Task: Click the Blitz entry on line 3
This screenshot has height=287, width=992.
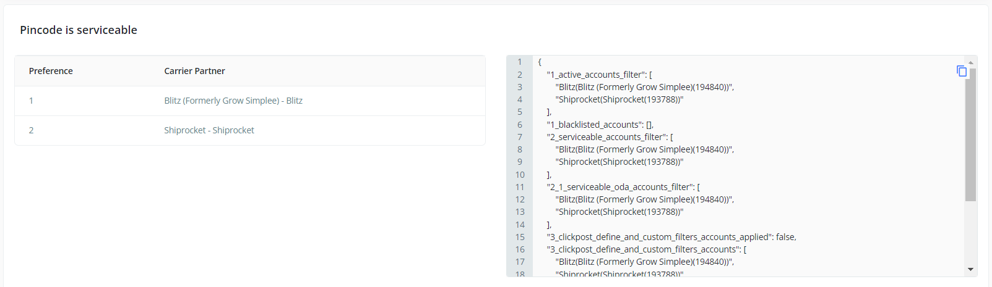Action: pos(644,87)
